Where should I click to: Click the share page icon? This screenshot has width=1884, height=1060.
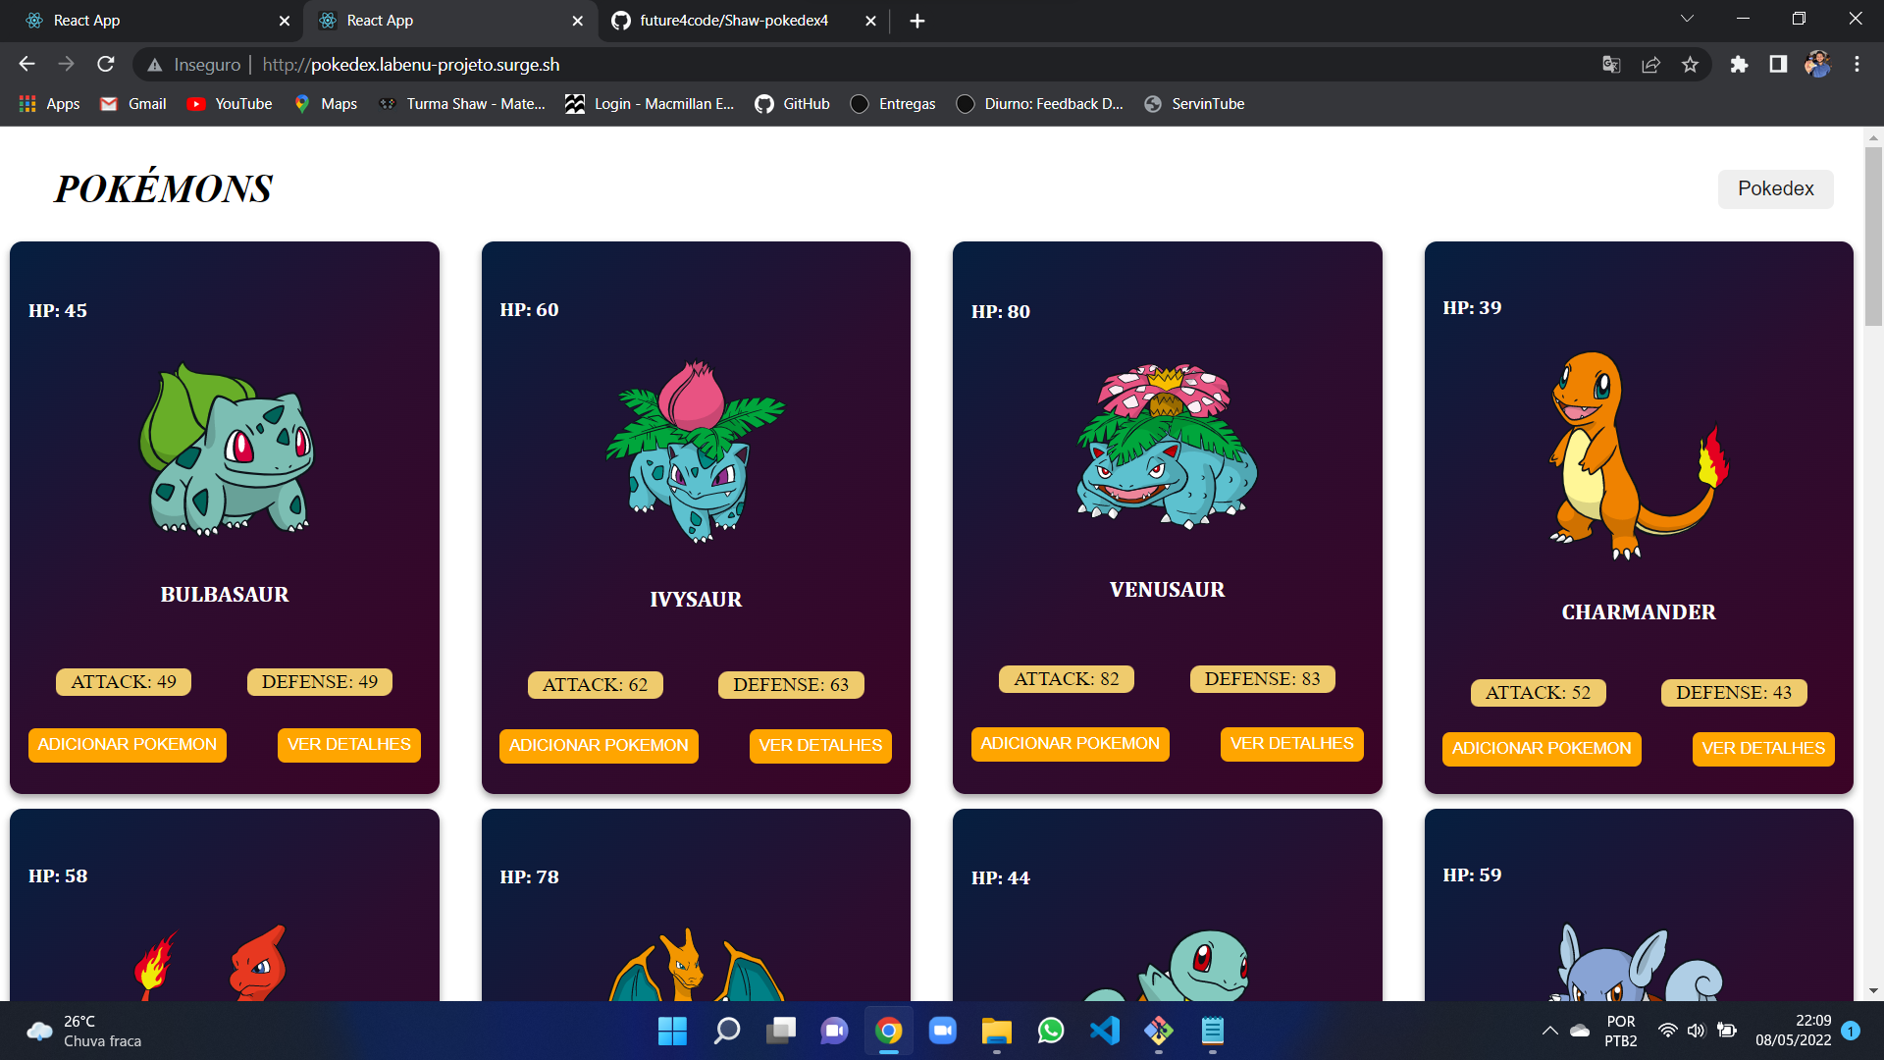[x=1651, y=64]
